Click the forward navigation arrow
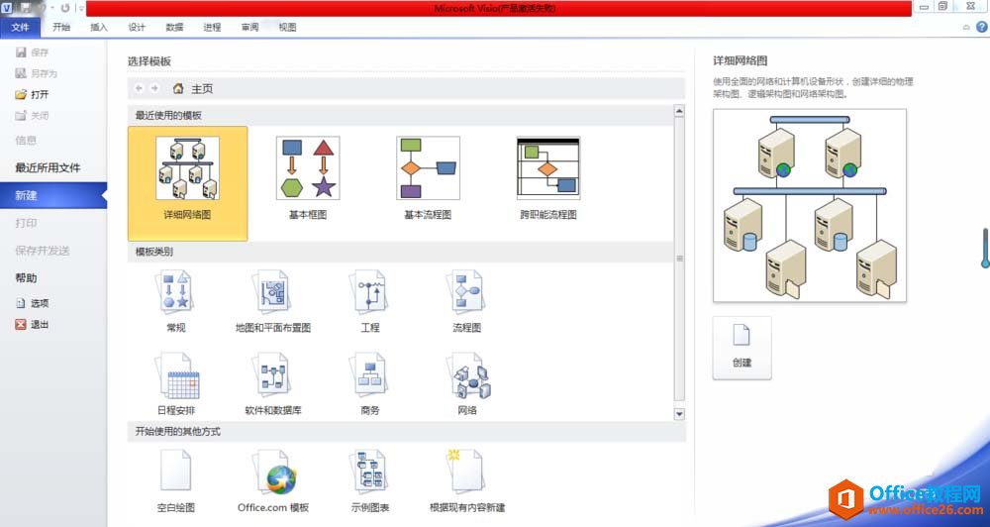Viewport: 990px width, 527px height. tap(154, 88)
